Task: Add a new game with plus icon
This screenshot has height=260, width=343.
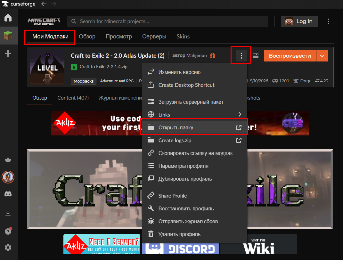Action: point(8,53)
